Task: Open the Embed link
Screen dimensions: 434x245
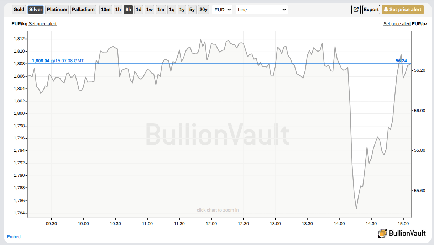Action: [14, 237]
